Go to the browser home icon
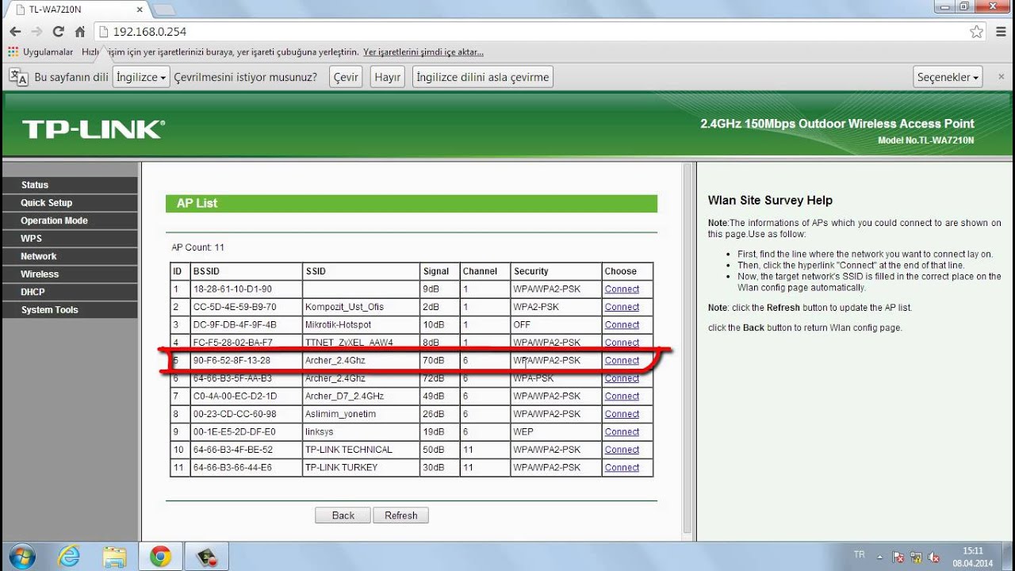Image resolution: width=1015 pixels, height=571 pixels. pos(79,32)
